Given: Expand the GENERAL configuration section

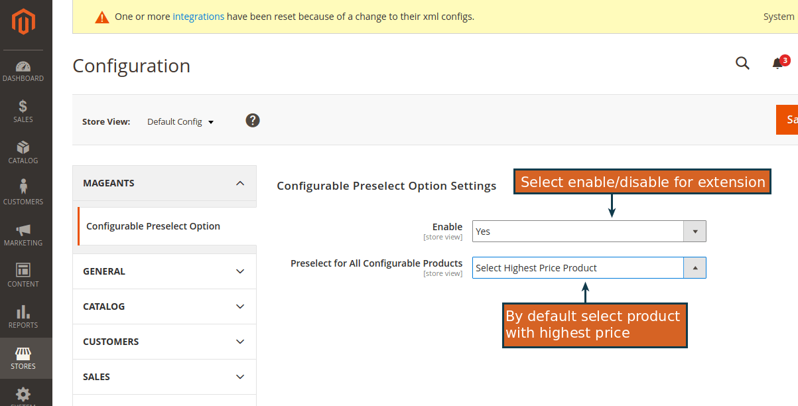Looking at the screenshot, I should pyautogui.click(x=164, y=271).
